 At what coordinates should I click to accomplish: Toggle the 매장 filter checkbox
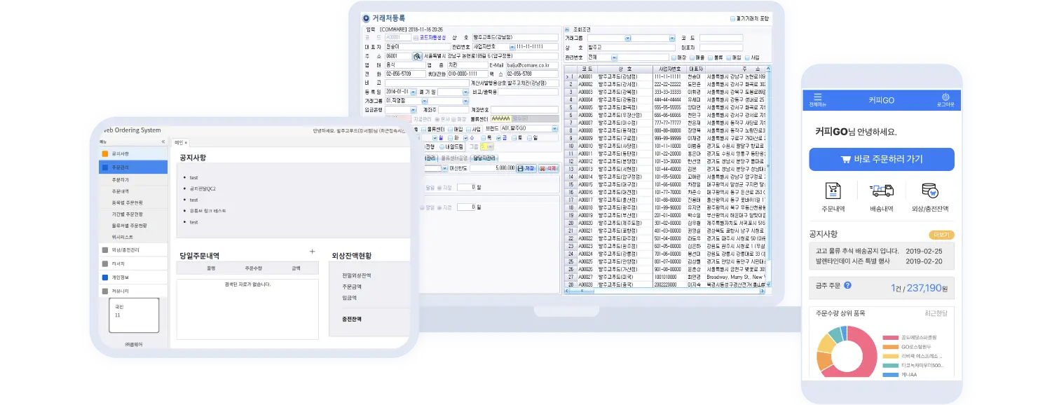point(674,57)
